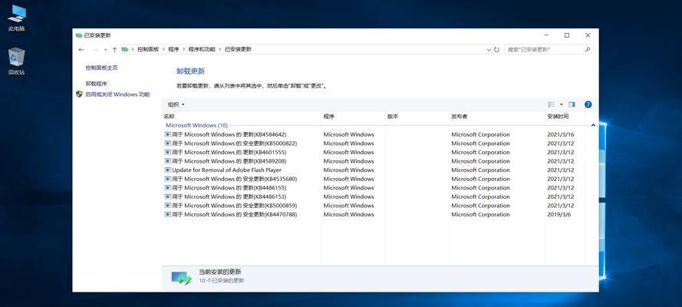The width and height of the screenshot is (682, 307).
Task: Click the 程序 breadcrumb in the address bar
Action: [x=173, y=50]
